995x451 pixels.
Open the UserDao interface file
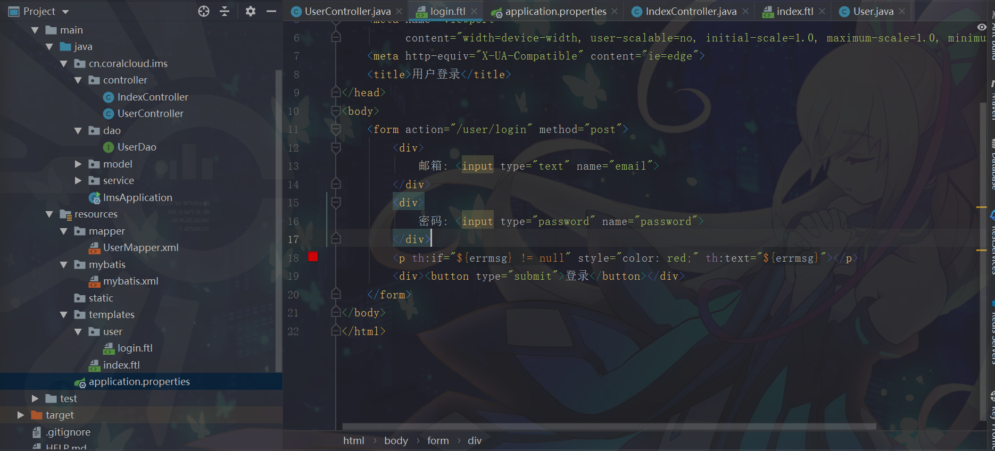[136, 147]
